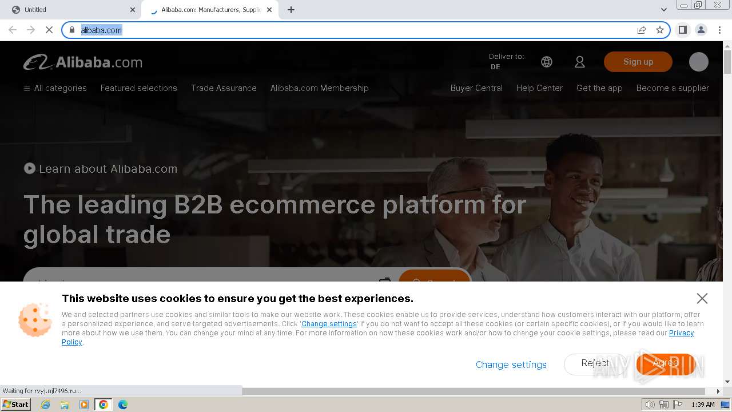Open Trade Assurance menu
This screenshot has height=412, width=732.
pyautogui.click(x=224, y=88)
